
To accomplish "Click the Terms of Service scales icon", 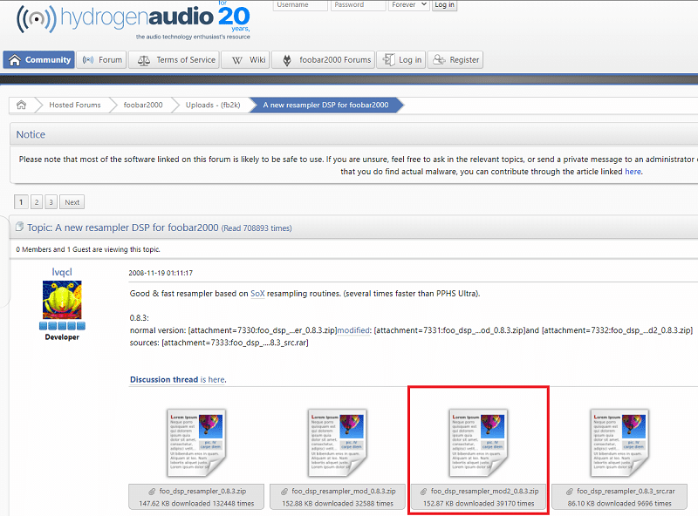I will click(x=143, y=59).
